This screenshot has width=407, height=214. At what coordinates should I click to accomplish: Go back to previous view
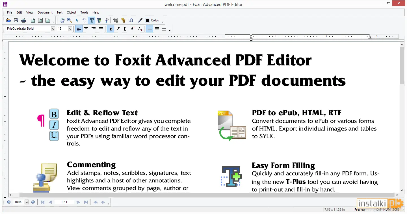point(95,202)
